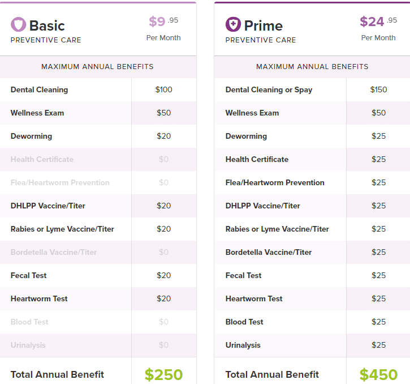410x384 pixels.
Task: Click Basic Rabies or Lyme Vaccine/Titer
Action: pos(62,229)
